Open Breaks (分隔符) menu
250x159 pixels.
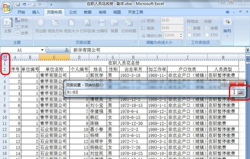pyautogui.click(x=102, y=27)
